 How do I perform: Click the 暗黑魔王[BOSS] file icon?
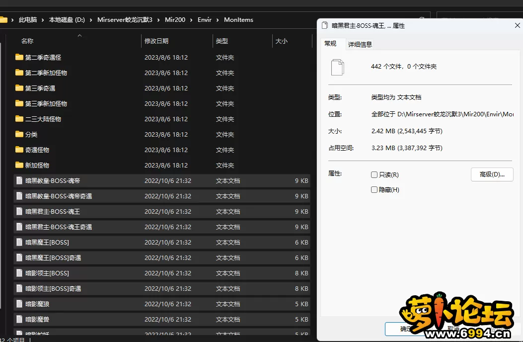tap(19, 242)
